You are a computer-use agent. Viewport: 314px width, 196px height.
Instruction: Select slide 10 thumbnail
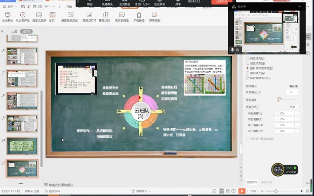pyautogui.click(x=22, y=146)
